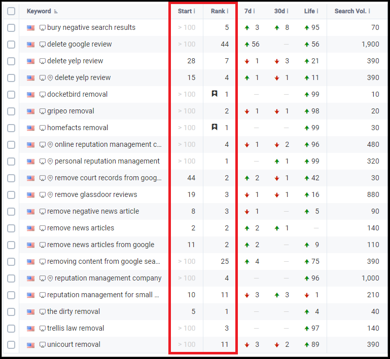Sort by 30d column header
The image size is (390, 359).
[279, 11]
